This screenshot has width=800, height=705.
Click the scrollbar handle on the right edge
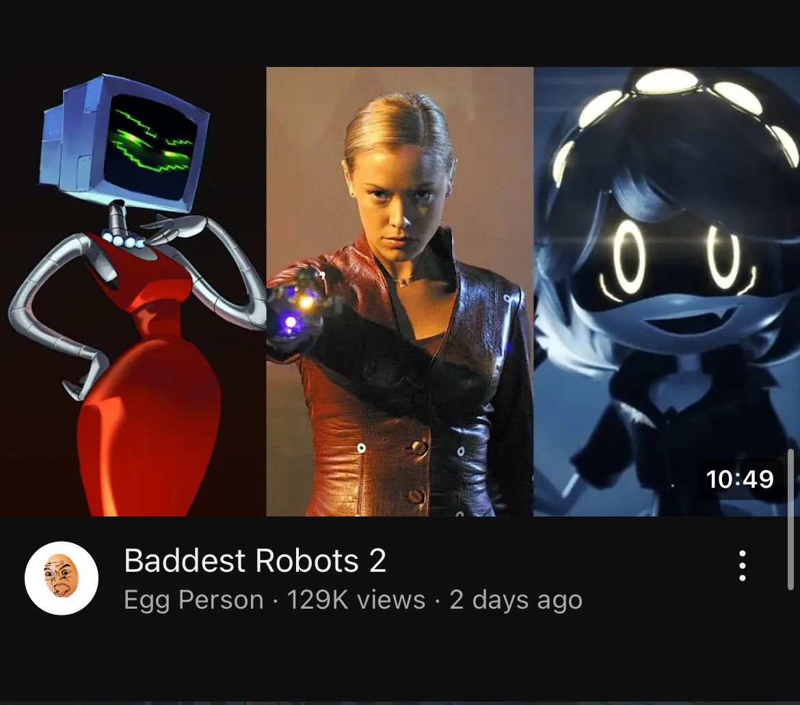tap(791, 519)
